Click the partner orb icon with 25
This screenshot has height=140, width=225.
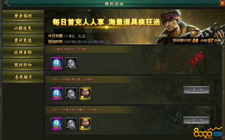click(57, 124)
